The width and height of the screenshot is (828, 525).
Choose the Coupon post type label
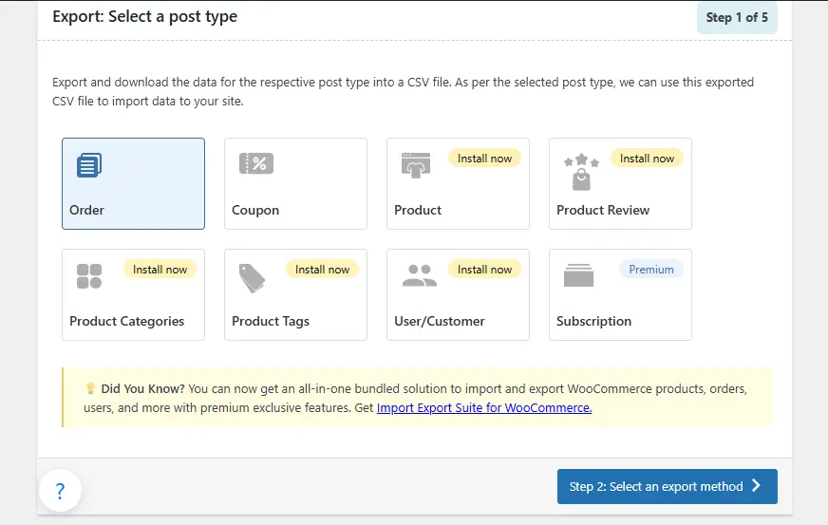coord(255,210)
